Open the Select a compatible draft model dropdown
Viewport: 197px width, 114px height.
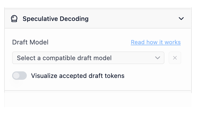pos(88,58)
